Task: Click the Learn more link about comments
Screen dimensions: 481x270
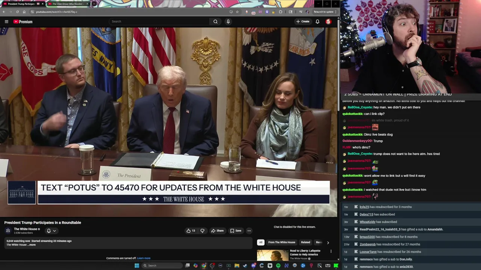Action: point(144,258)
